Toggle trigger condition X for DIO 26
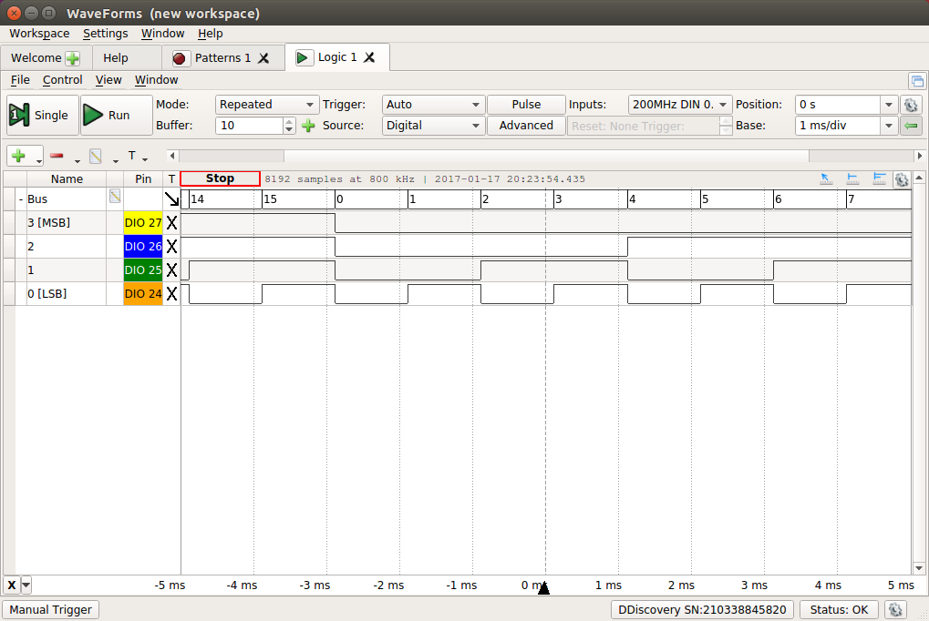This screenshot has width=929, height=621. 171,246
